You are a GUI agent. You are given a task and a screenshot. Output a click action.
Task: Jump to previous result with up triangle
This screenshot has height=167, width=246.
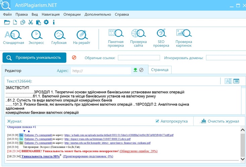29,131
